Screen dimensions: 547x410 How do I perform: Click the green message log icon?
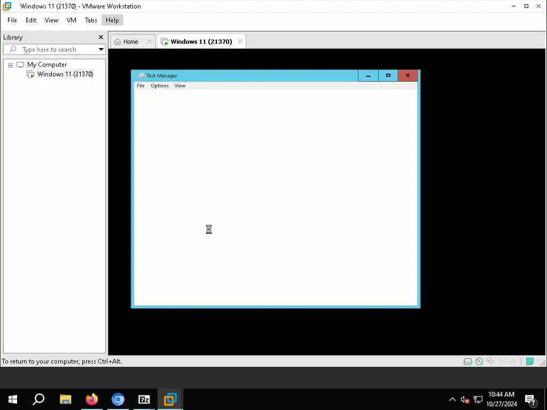529,361
